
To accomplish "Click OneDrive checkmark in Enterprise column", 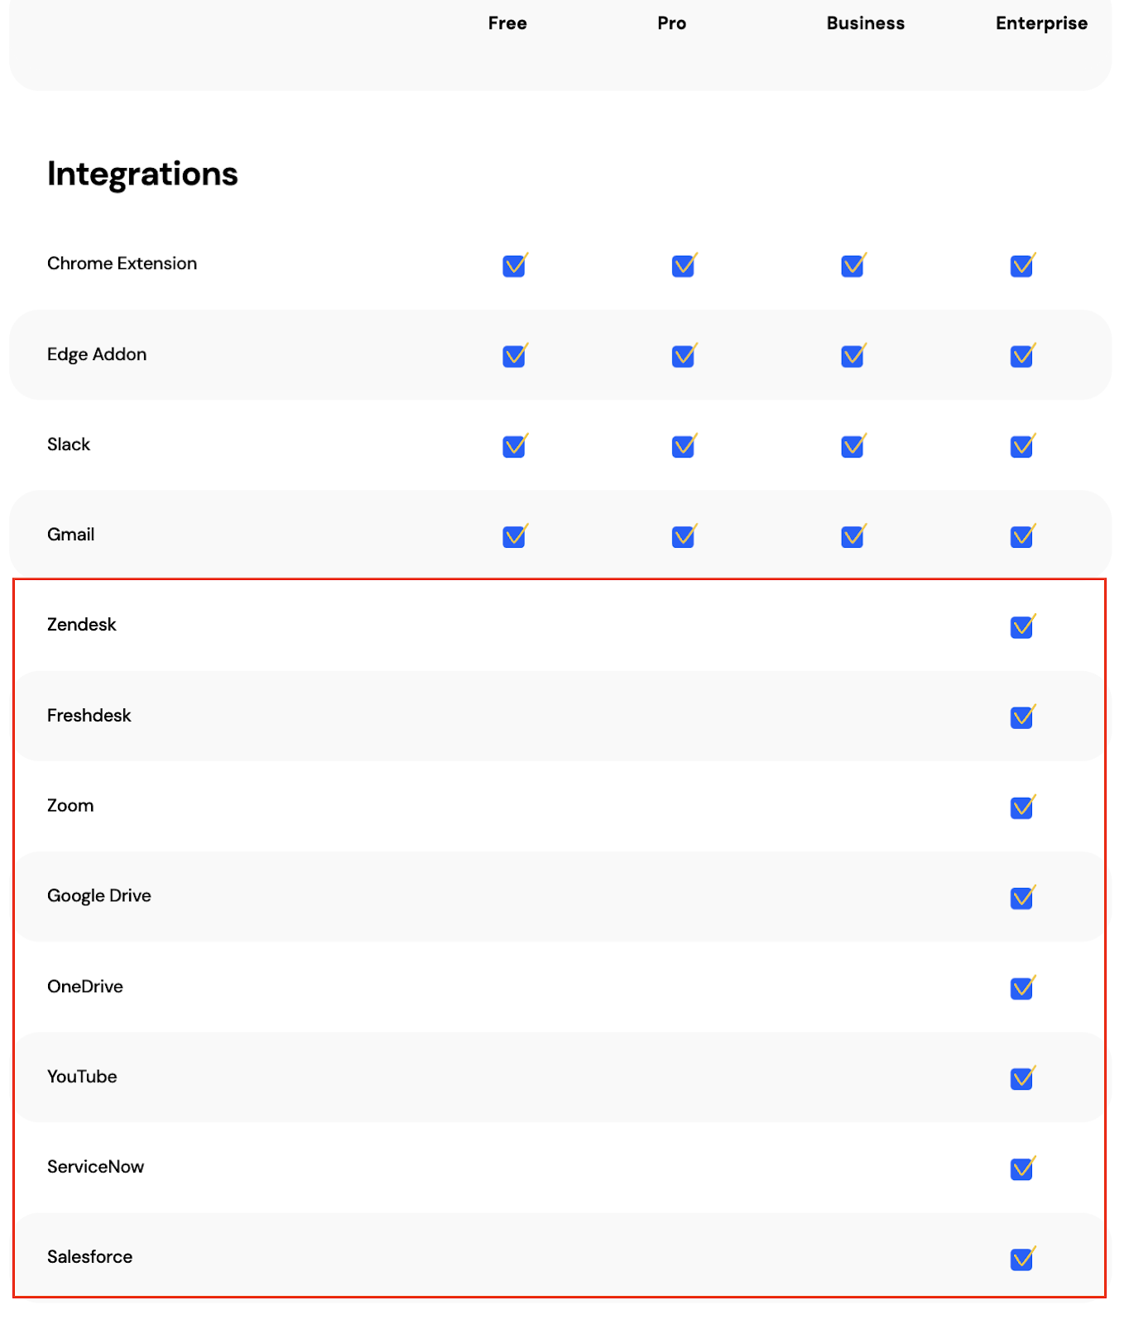I will coord(1023,987).
